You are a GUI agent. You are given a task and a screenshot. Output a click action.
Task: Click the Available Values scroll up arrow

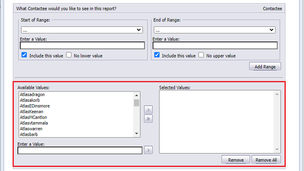pyautogui.click(x=136, y=95)
